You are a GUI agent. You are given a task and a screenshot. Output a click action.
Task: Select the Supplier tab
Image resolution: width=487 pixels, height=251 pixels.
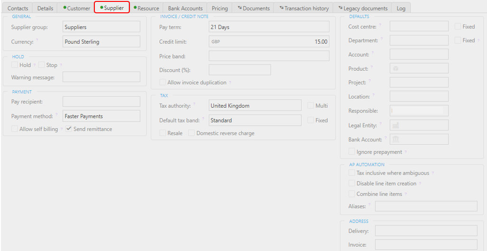pyautogui.click(x=112, y=8)
